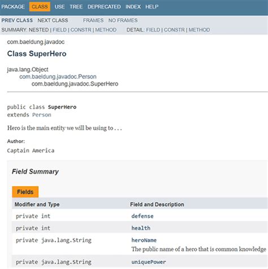Image resolution: width=268 pixels, height=269 pixels.
Task: Go to the USE page
Action: point(59,7)
